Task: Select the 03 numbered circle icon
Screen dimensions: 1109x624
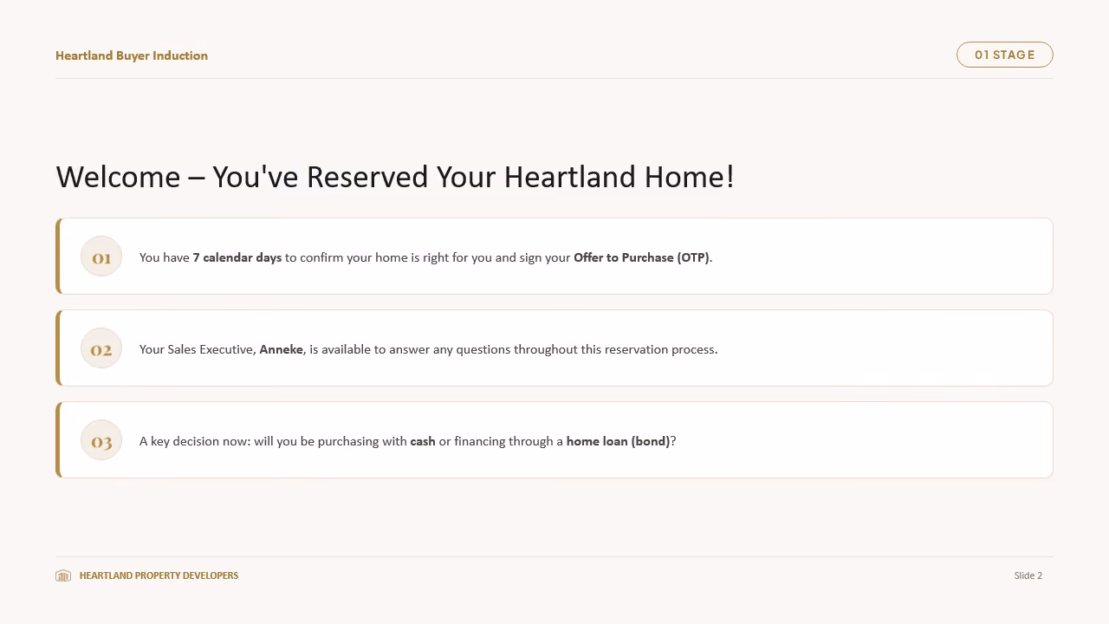Action: 101,441
